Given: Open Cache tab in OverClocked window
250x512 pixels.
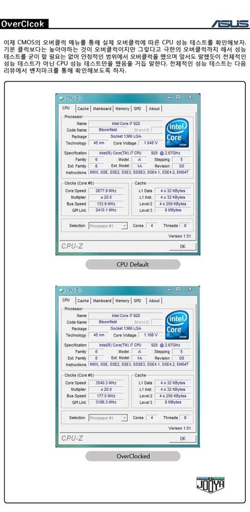Looking at the screenshot, I should coord(83,301).
